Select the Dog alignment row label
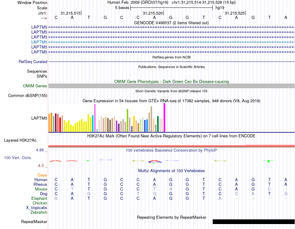 43,194
